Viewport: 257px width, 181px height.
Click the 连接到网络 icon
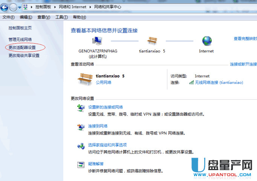click(x=81, y=127)
